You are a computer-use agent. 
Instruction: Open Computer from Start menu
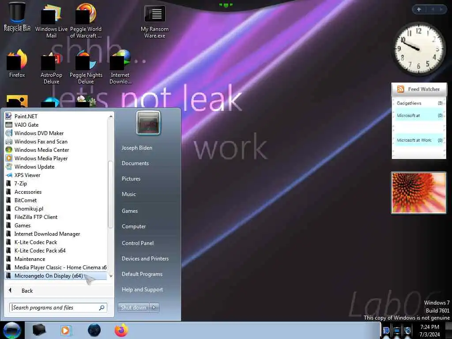click(x=134, y=226)
